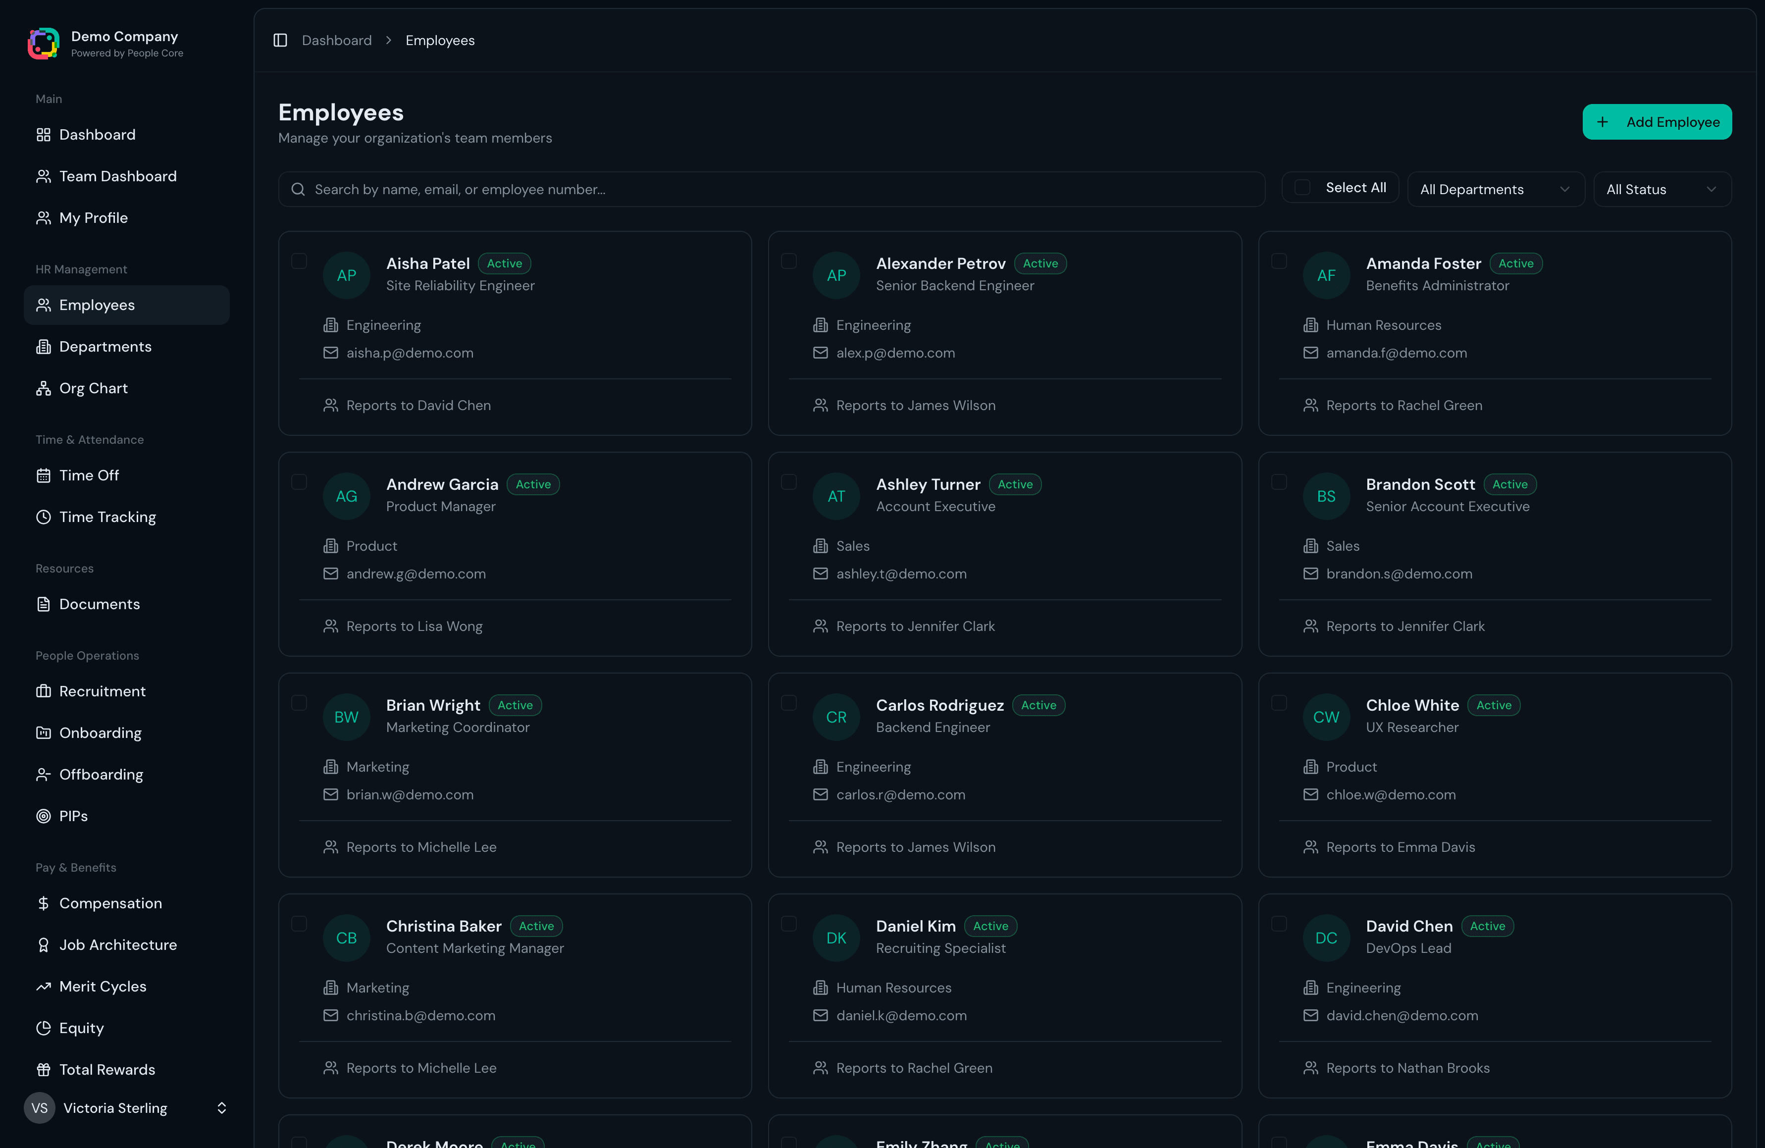Click the Total Rewards gift icon
Image resolution: width=1765 pixels, height=1148 pixels.
(x=44, y=1069)
